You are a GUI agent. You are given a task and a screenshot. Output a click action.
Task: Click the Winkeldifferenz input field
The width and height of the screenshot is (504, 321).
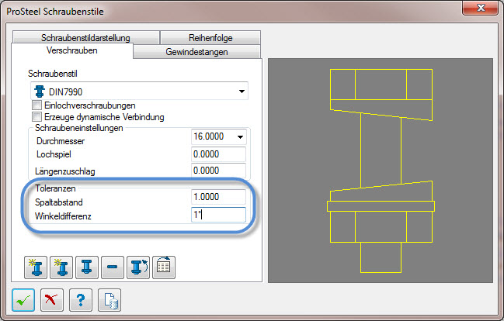218,215
